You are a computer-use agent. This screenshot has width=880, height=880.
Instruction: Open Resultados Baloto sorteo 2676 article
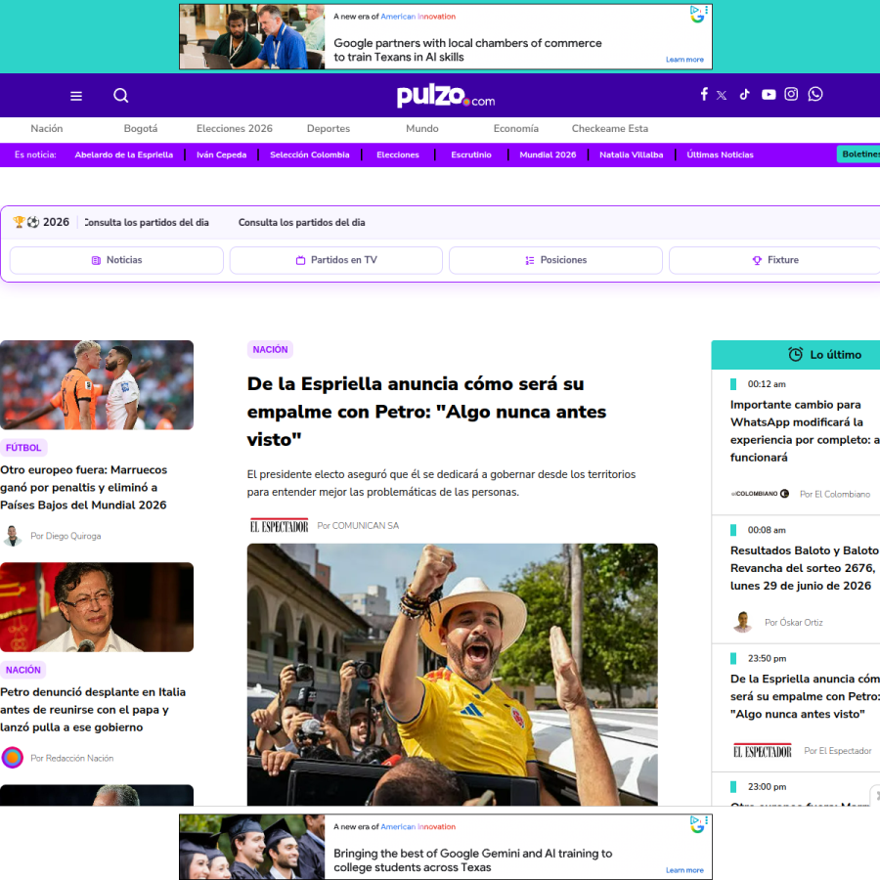point(805,568)
